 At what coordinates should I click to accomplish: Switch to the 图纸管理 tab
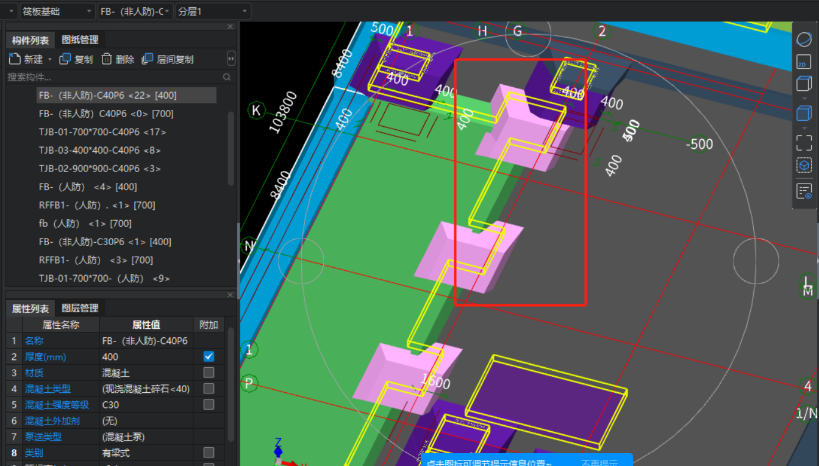pyautogui.click(x=80, y=40)
